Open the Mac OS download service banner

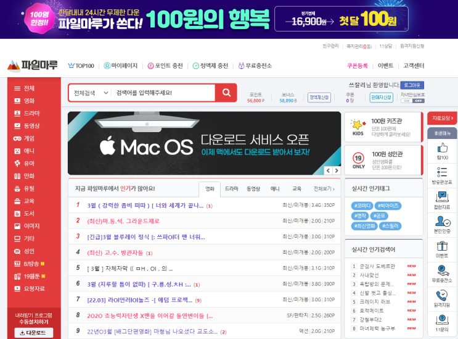click(204, 143)
